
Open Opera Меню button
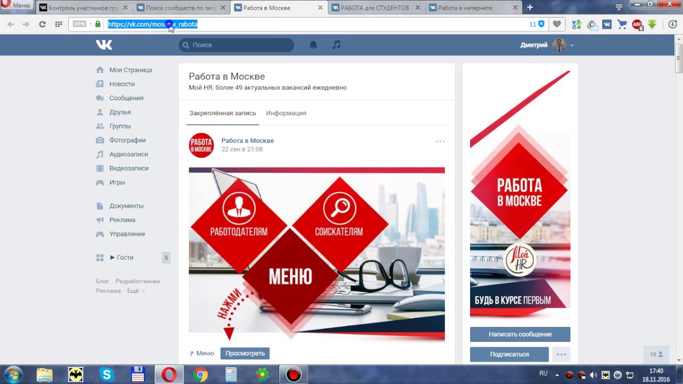click(16, 5)
